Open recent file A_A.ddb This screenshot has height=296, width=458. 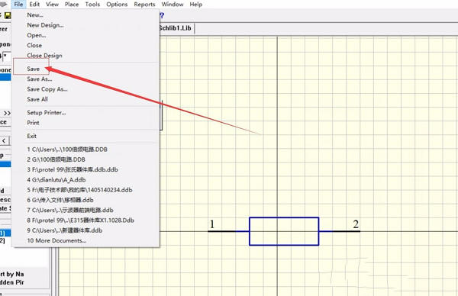coord(56,180)
